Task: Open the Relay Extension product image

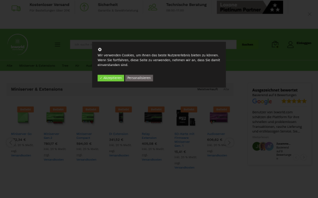Action: pos(153,118)
